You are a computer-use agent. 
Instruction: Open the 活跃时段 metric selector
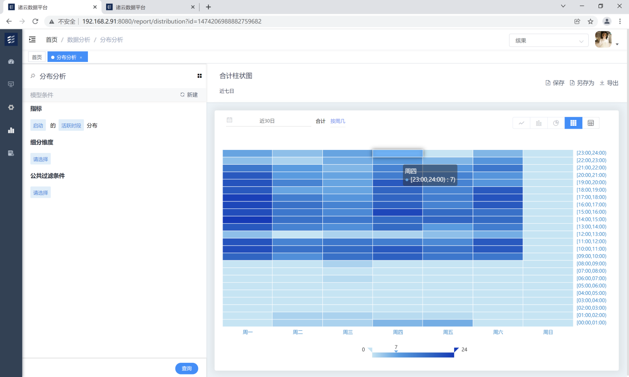[71, 125]
